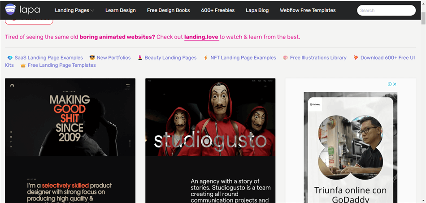The height and width of the screenshot is (203, 426).
Task: Open Free Landing Page Templates
Action: [62, 65]
